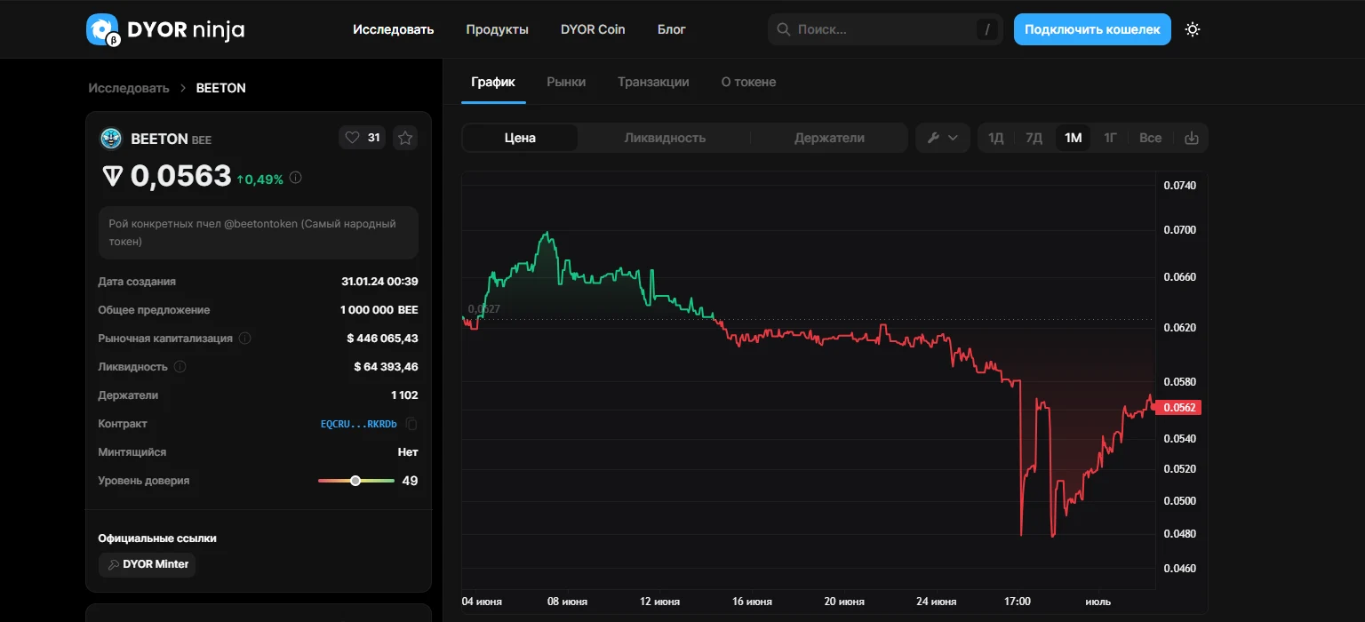
Task: Click Подключить кошелек button
Action: point(1092,29)
